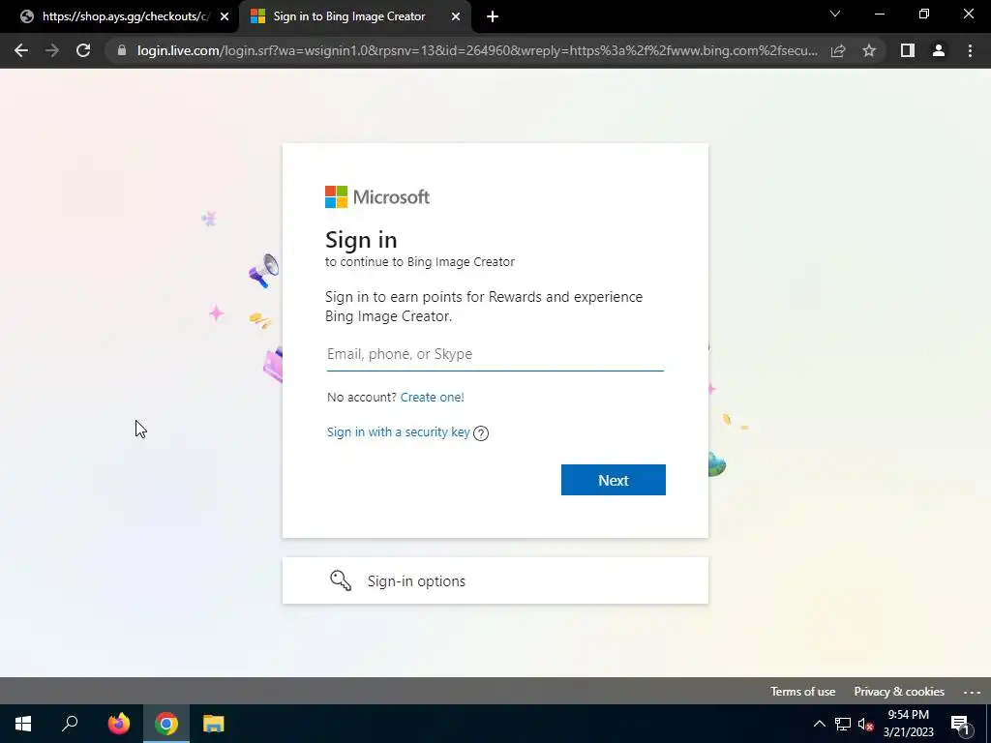Bookmark this page with the star
The height and width of the screenshot is (743, 991).
tap(869, 50)
